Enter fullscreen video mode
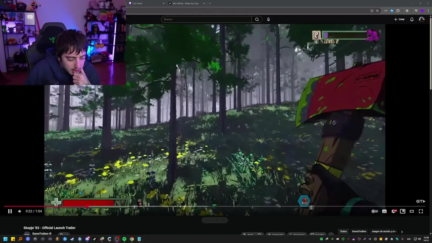Image resolution: width=432 pixels, height=243 pixels. pyautogui.click(x=421, y=211)
